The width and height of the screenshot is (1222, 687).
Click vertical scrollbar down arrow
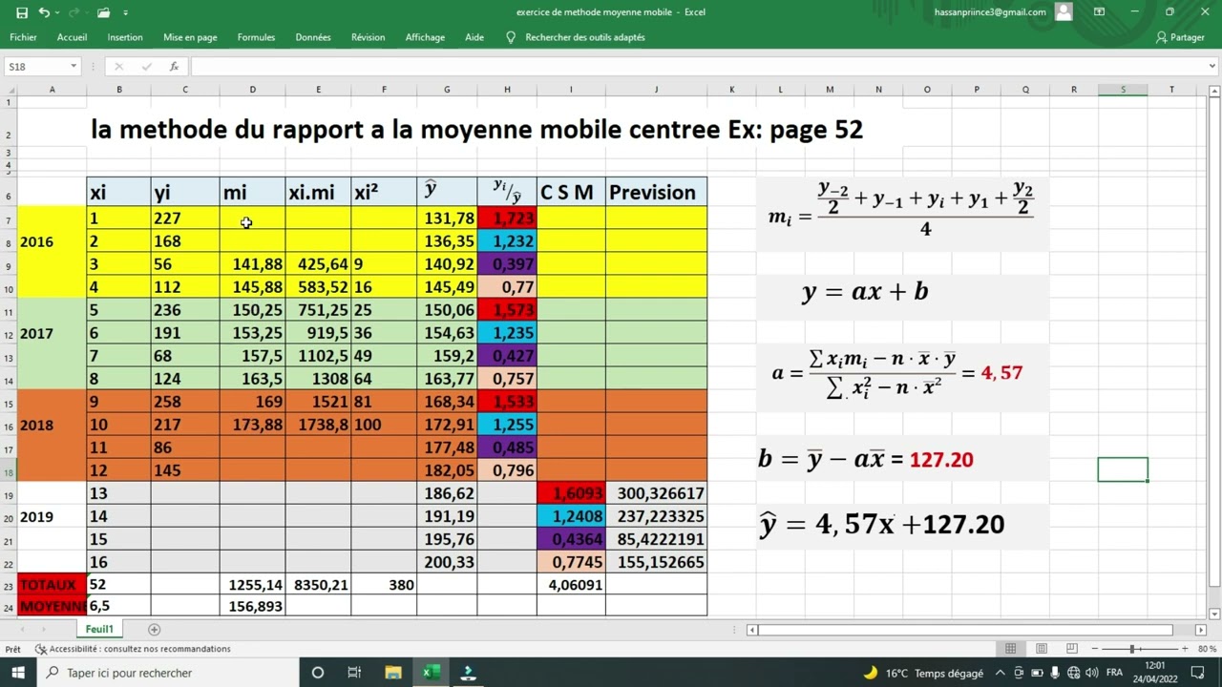click(x=1214, y=614)
